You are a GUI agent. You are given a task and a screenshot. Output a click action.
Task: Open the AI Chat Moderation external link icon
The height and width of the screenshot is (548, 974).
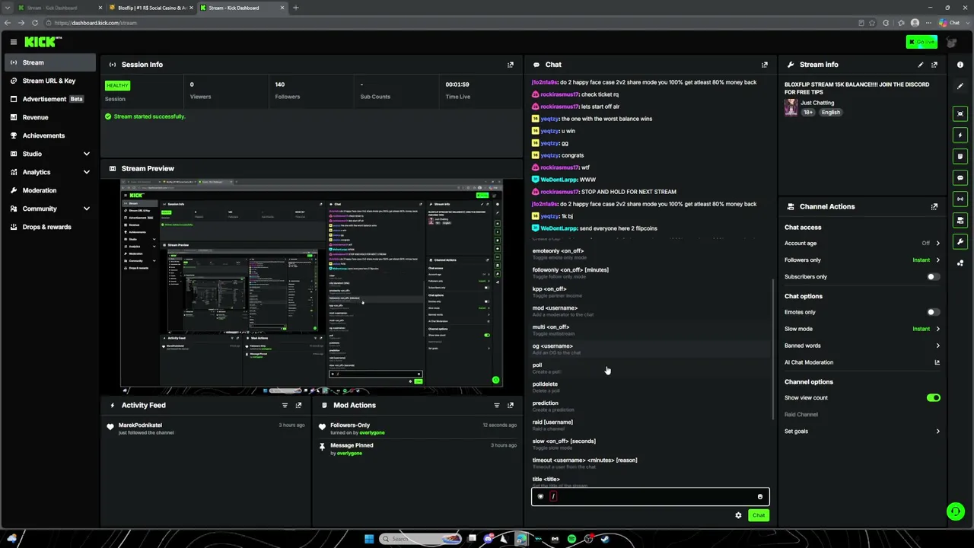937,362
